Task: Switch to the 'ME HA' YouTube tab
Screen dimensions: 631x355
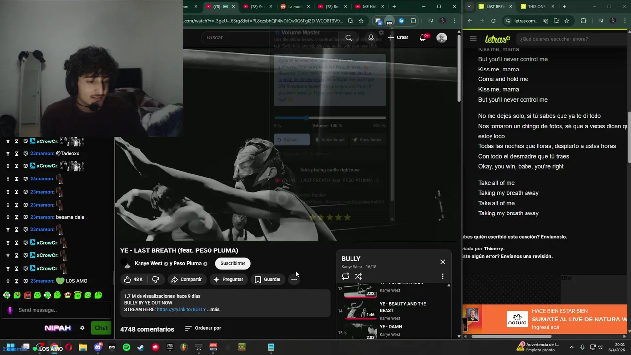Action: coord(369,7)
